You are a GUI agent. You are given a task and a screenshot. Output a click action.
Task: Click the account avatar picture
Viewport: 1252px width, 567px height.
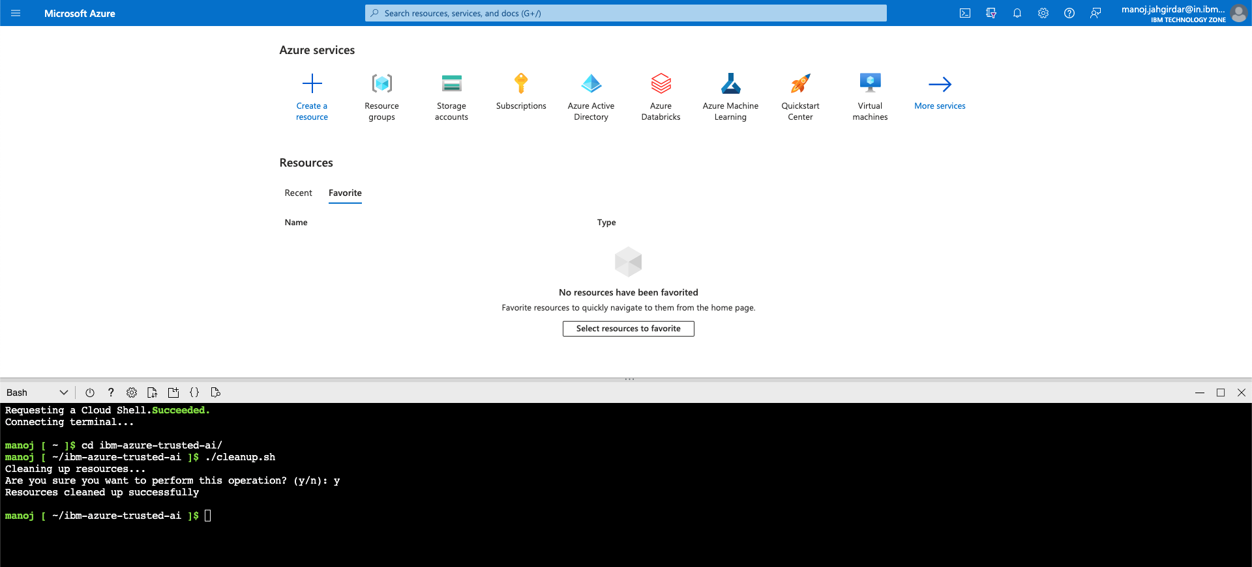point(1239,13)
